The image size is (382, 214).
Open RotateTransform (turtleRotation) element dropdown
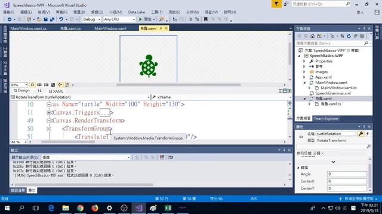[x=80, y=97]
